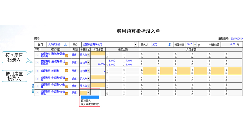Screen dimensions: 244x125
Task: Click the blue plus add-row icon
Action: click(x=33, y=85)
